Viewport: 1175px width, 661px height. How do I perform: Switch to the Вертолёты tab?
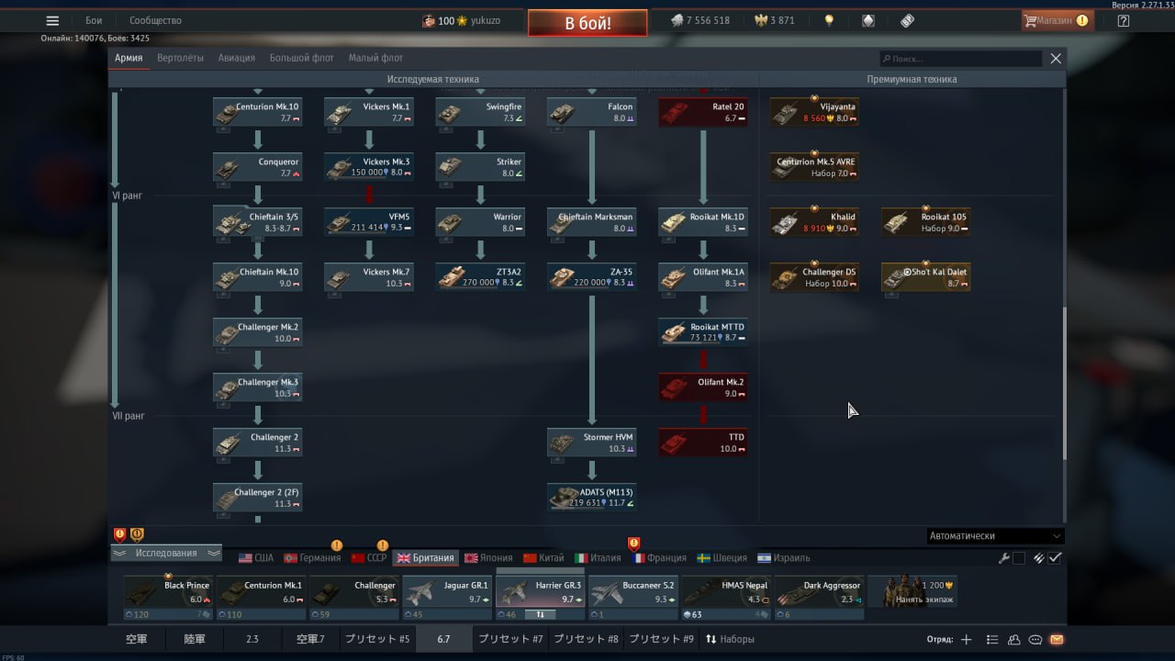point(180,58)
